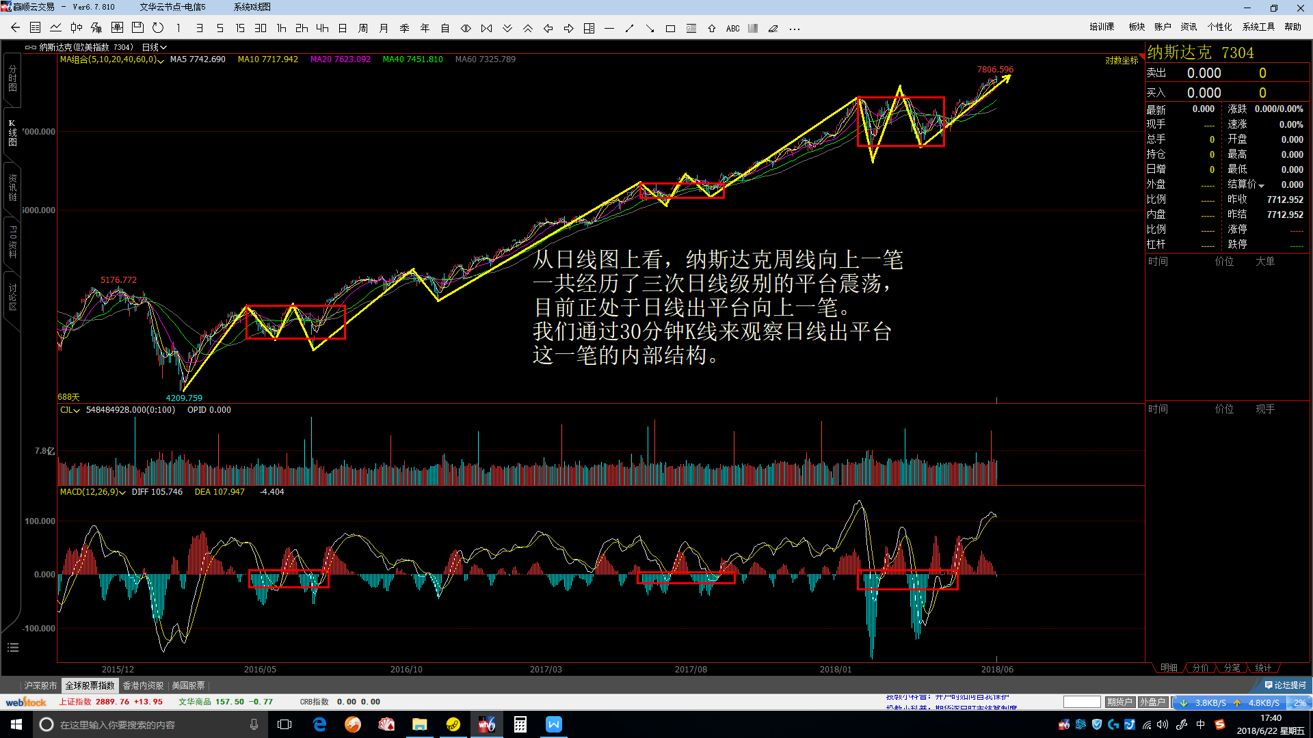Open the quote list icon in toolbar
The image size is (1313, 738).
[36, 28]
